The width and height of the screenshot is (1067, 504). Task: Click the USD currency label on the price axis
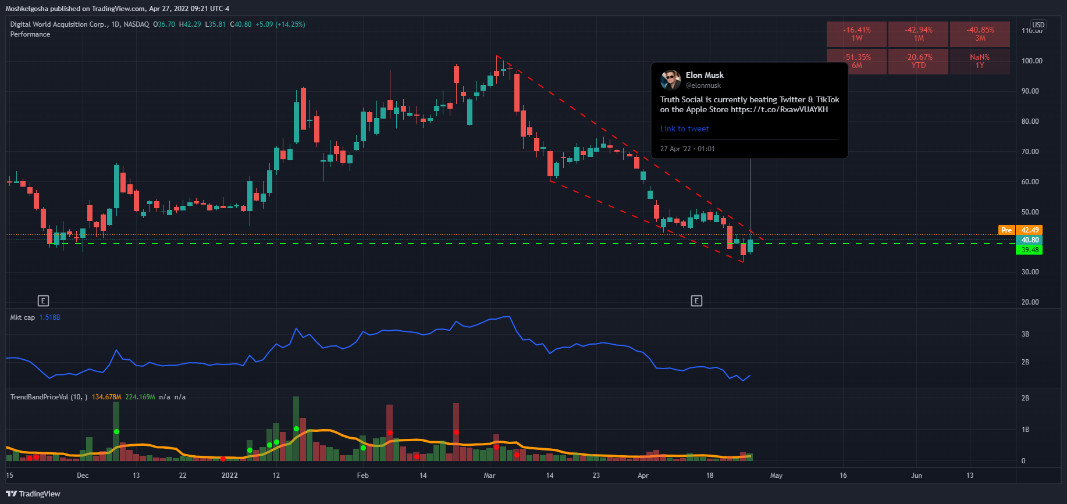click(1038, 25)
